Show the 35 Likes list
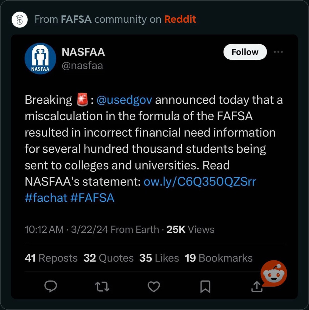309x310 pixels. 159,258
